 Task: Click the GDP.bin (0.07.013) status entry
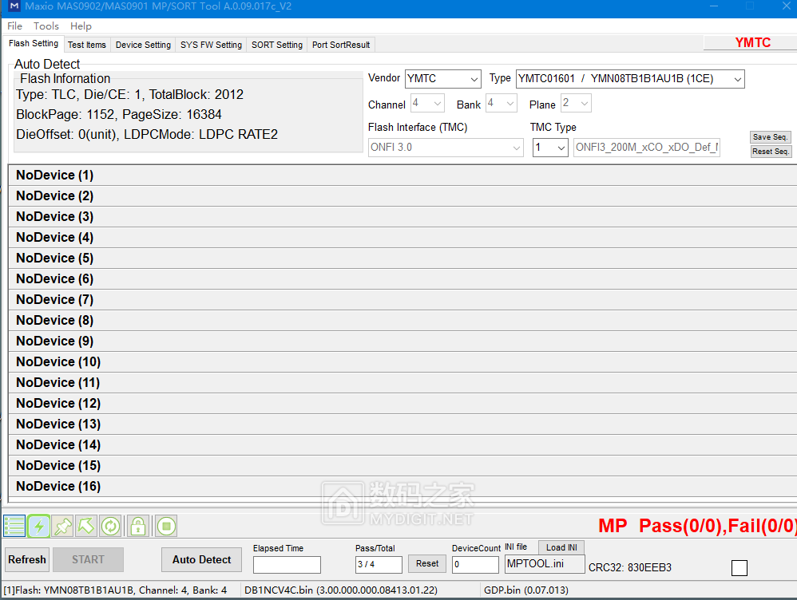point(525,590)
